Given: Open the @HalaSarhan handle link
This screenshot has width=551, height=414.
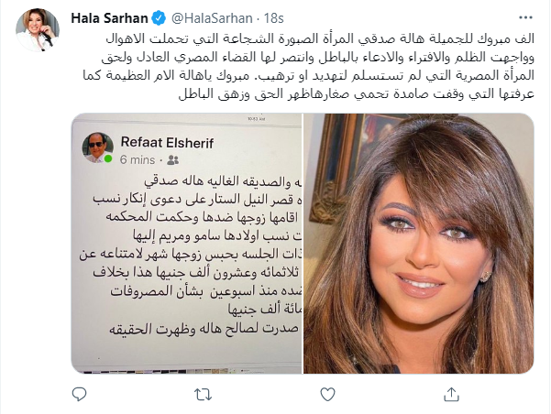Looking at the screenshot, I should (212, 18).
